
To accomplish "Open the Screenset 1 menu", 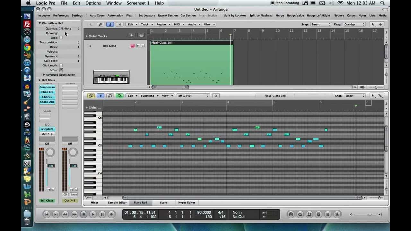I will [138, 3].
